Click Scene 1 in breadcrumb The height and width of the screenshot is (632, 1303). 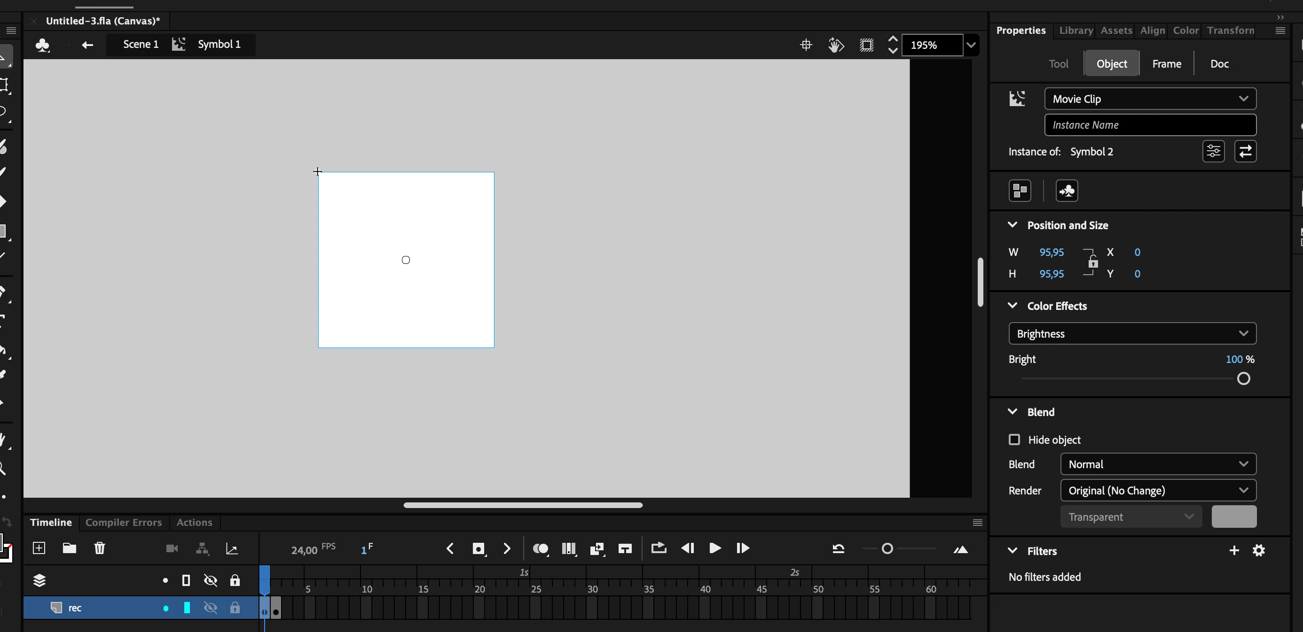(x=141, y=45)
